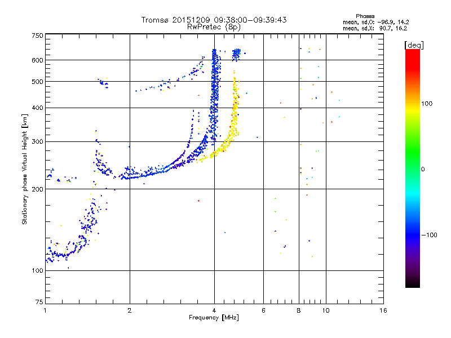Click the x-axis tick label '16'
This screenshot has width=451, height=338.
383,310
